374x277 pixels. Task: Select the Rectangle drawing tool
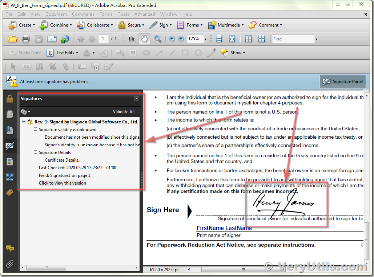click(x=185, y=52)
